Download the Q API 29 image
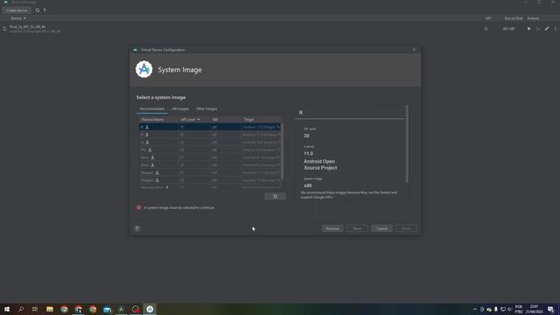Screen dimensions: 560x315 tap(147, 142)
